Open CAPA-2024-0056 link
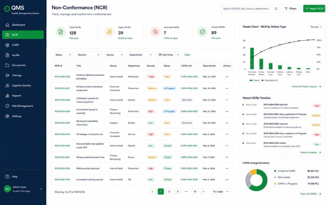 click(x=189, y=77)
